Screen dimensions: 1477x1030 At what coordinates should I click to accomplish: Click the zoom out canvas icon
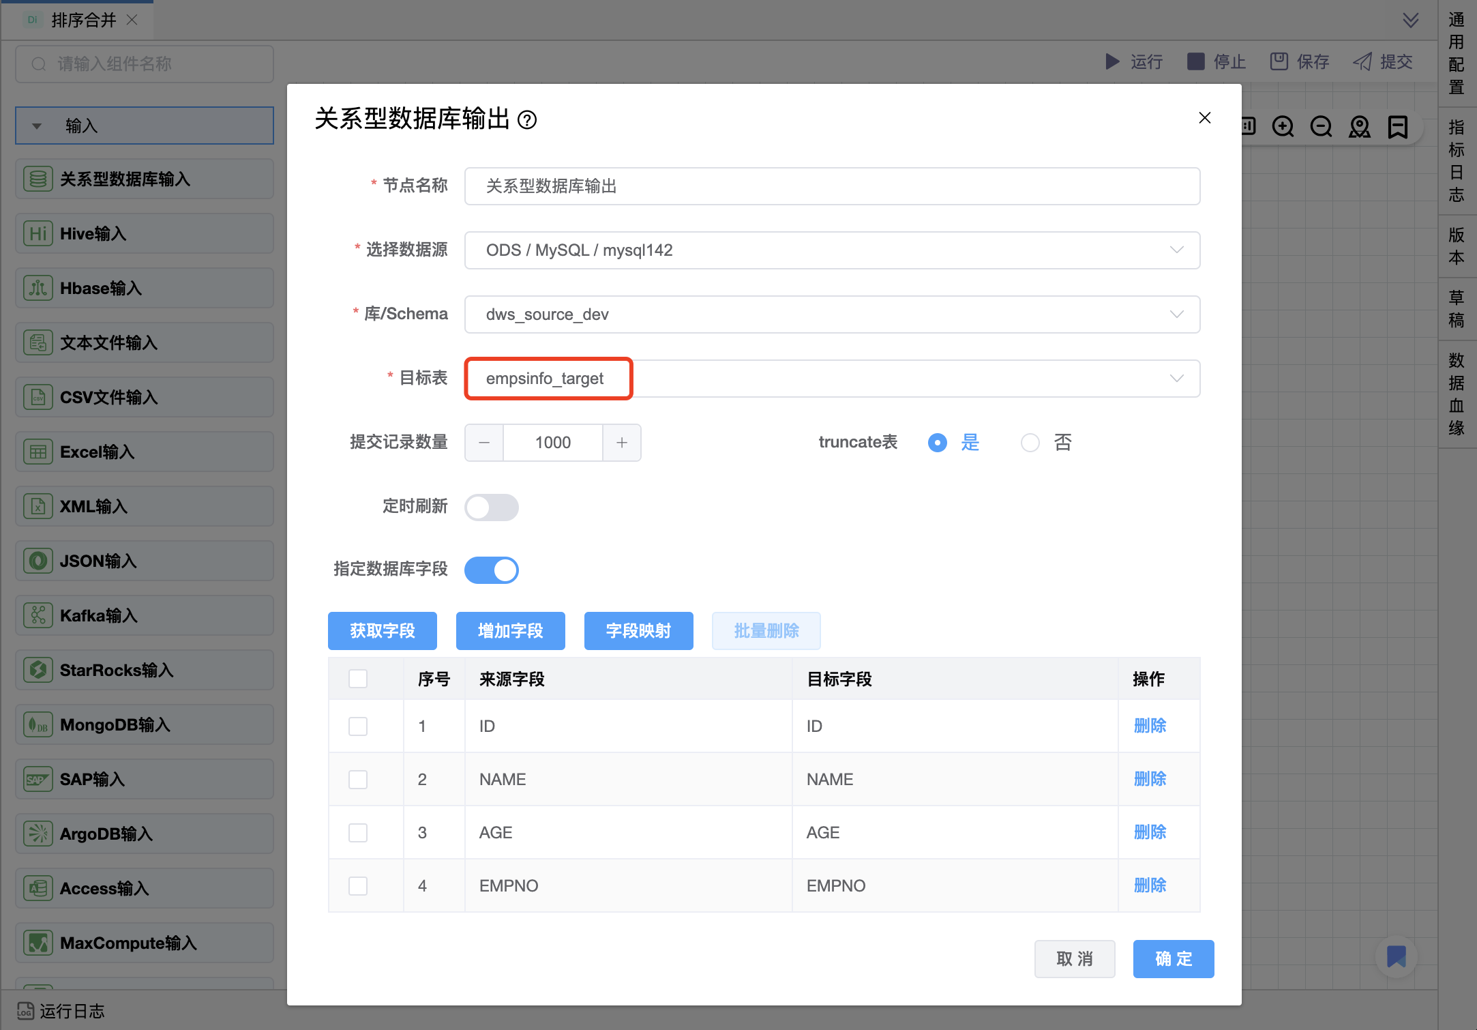[x=1321, y=127]
